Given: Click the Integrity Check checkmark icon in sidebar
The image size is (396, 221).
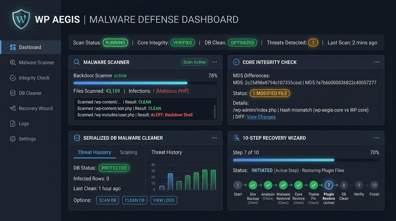Looking at the screenshot, I should click(x=13, y=78).
